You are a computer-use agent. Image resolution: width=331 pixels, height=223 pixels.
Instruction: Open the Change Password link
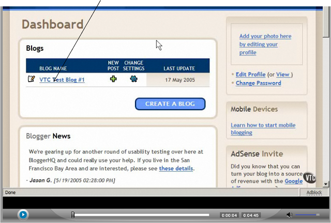[259, 83]
